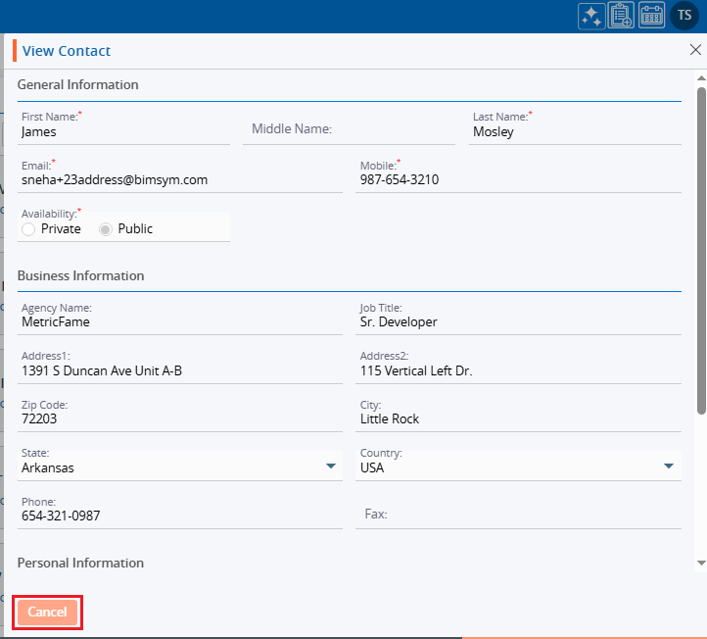Select the Public availability radio button
707x639 pixels.
(x=106, y=229)
